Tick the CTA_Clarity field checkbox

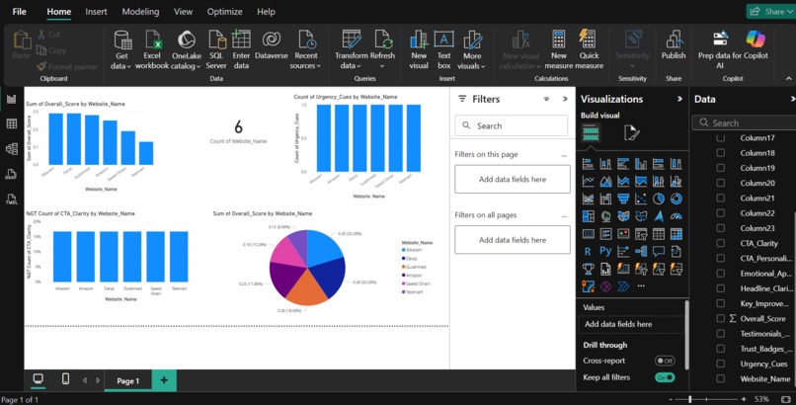[x=720, y=243]
